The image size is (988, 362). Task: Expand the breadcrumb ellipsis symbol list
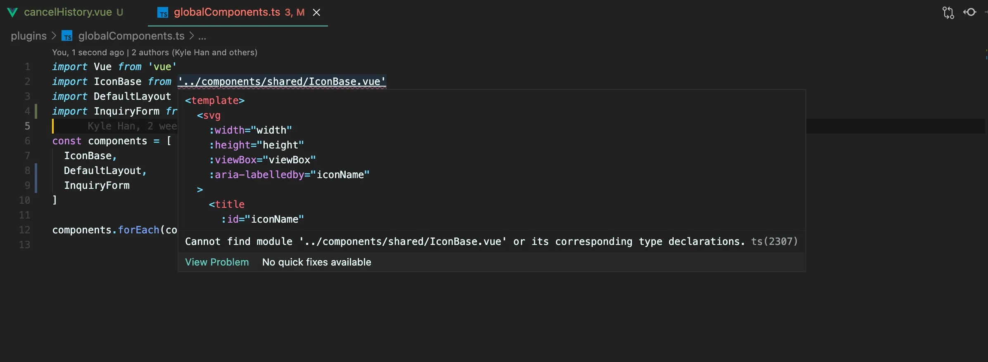[x=202, y=36]
